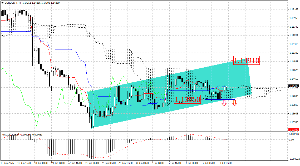This screenshot has height=166, width=300.
Task: Click the 6 Jul 00:00 time label
Action: (x=192, y=163)
